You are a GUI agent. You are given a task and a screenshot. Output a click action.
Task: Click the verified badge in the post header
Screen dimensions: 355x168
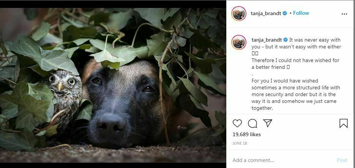(285, 13)
